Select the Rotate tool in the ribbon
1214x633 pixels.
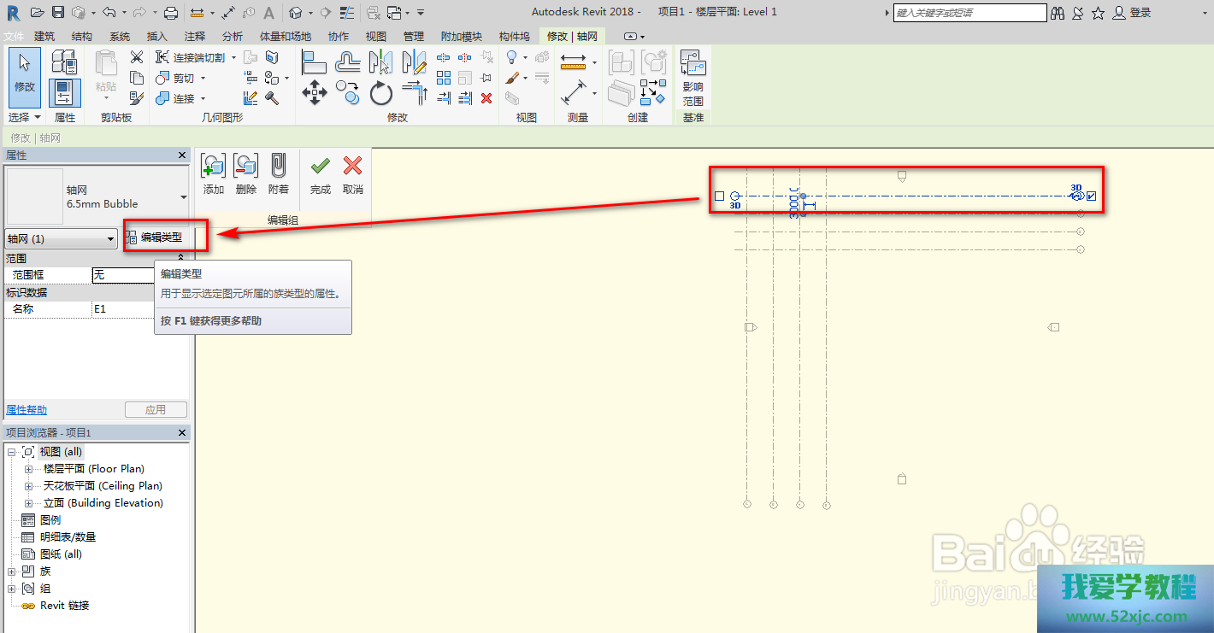point(380,92)
